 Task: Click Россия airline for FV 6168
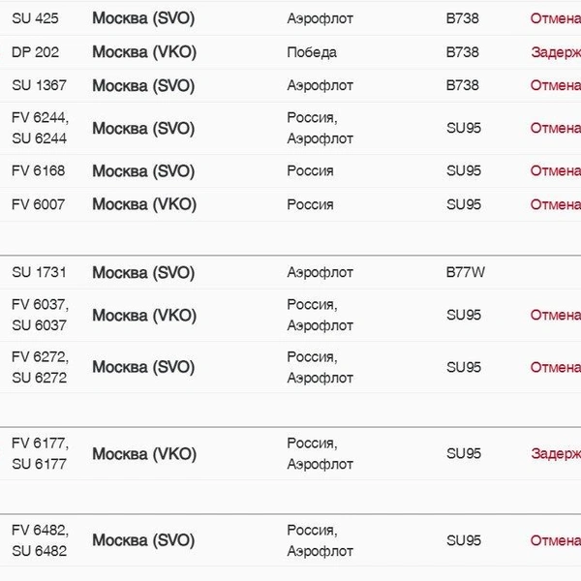click(x=310, y=170)
